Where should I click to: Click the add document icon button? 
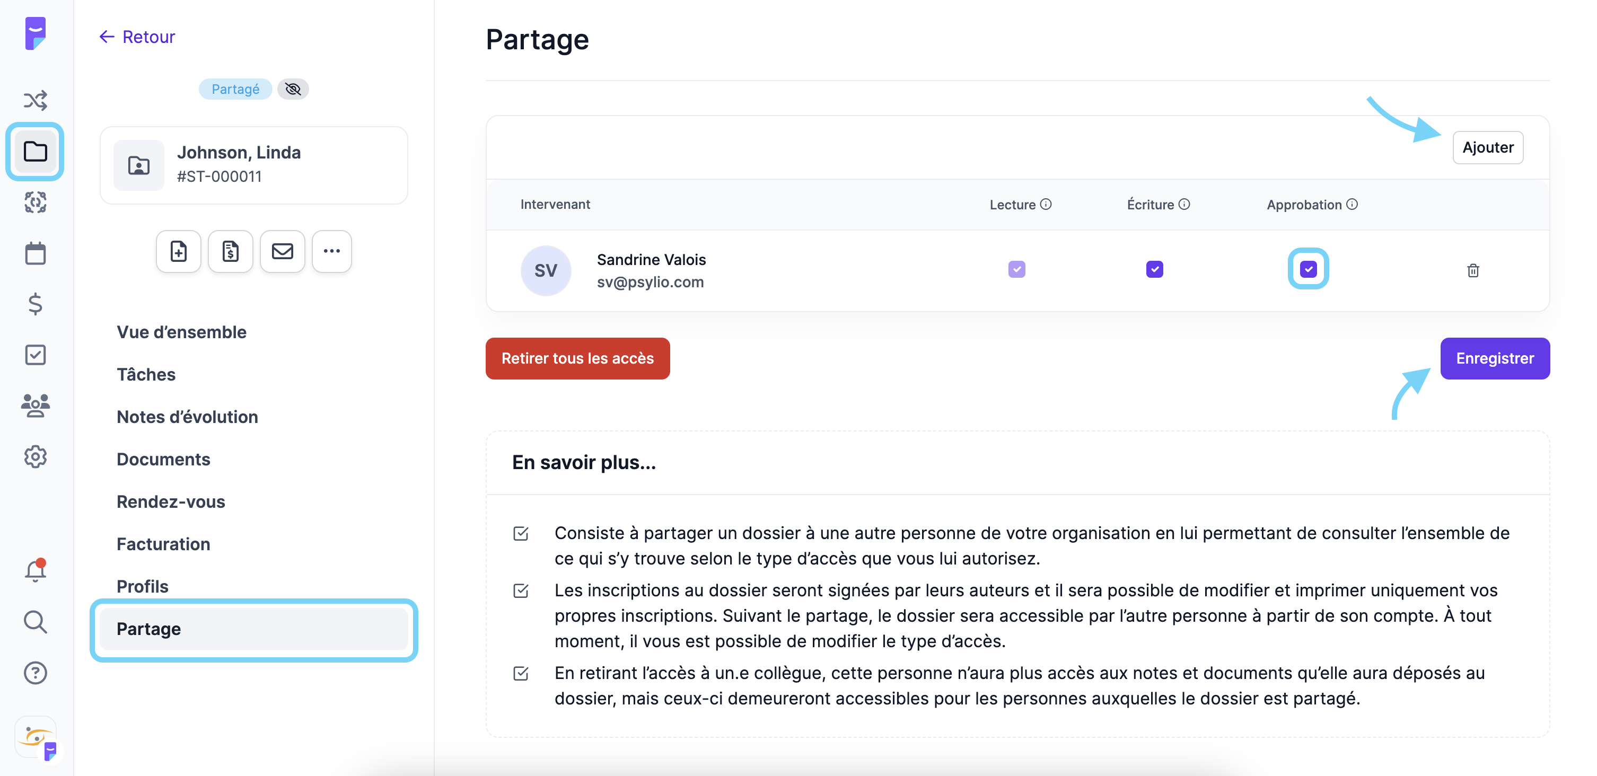point(179,251)
